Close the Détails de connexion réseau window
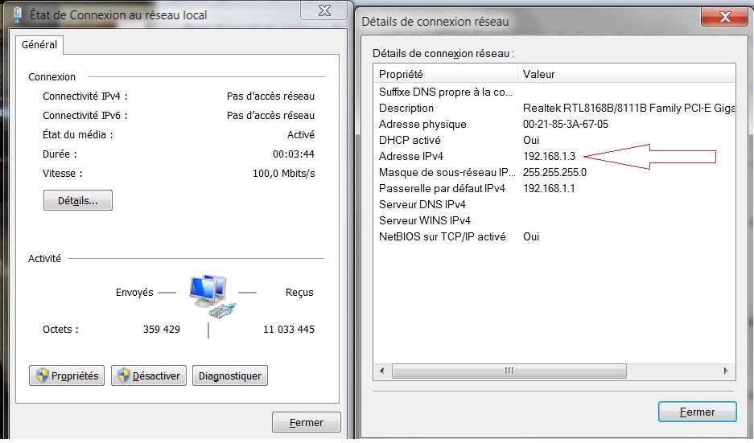Screen dimensions: 754x443 point(721,17)
